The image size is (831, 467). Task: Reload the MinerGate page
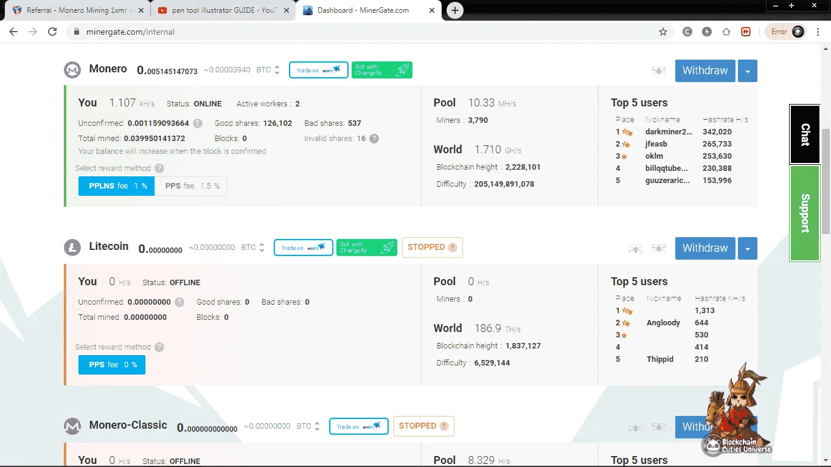52,32
